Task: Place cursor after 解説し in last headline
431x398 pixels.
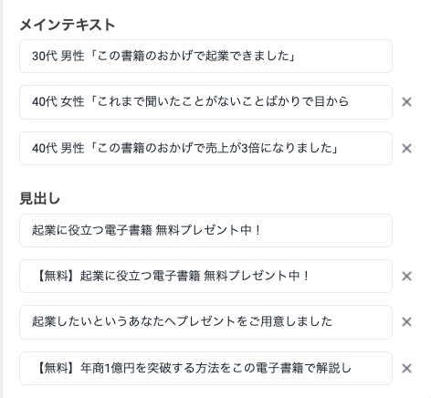Action: pos(352,369)
